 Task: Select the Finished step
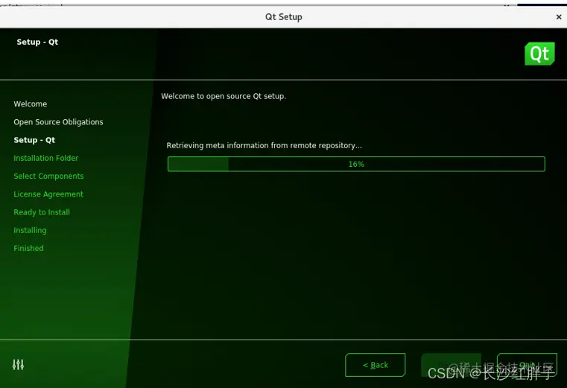28,249
